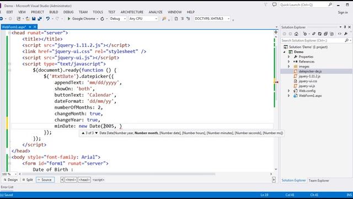This screenshot has width=353, height=199.
Task: Click the View Code icon in Solution Explorer
Action: pyautogui.click(x=340, y=34)
